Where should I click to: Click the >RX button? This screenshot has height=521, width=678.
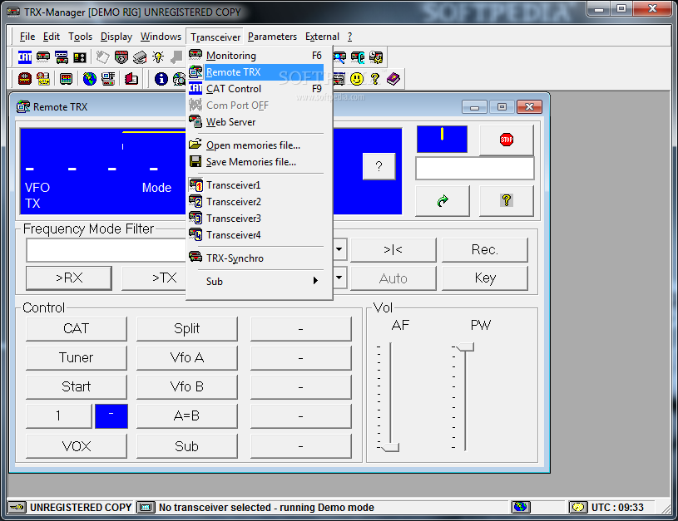click(x=69, y=278)
